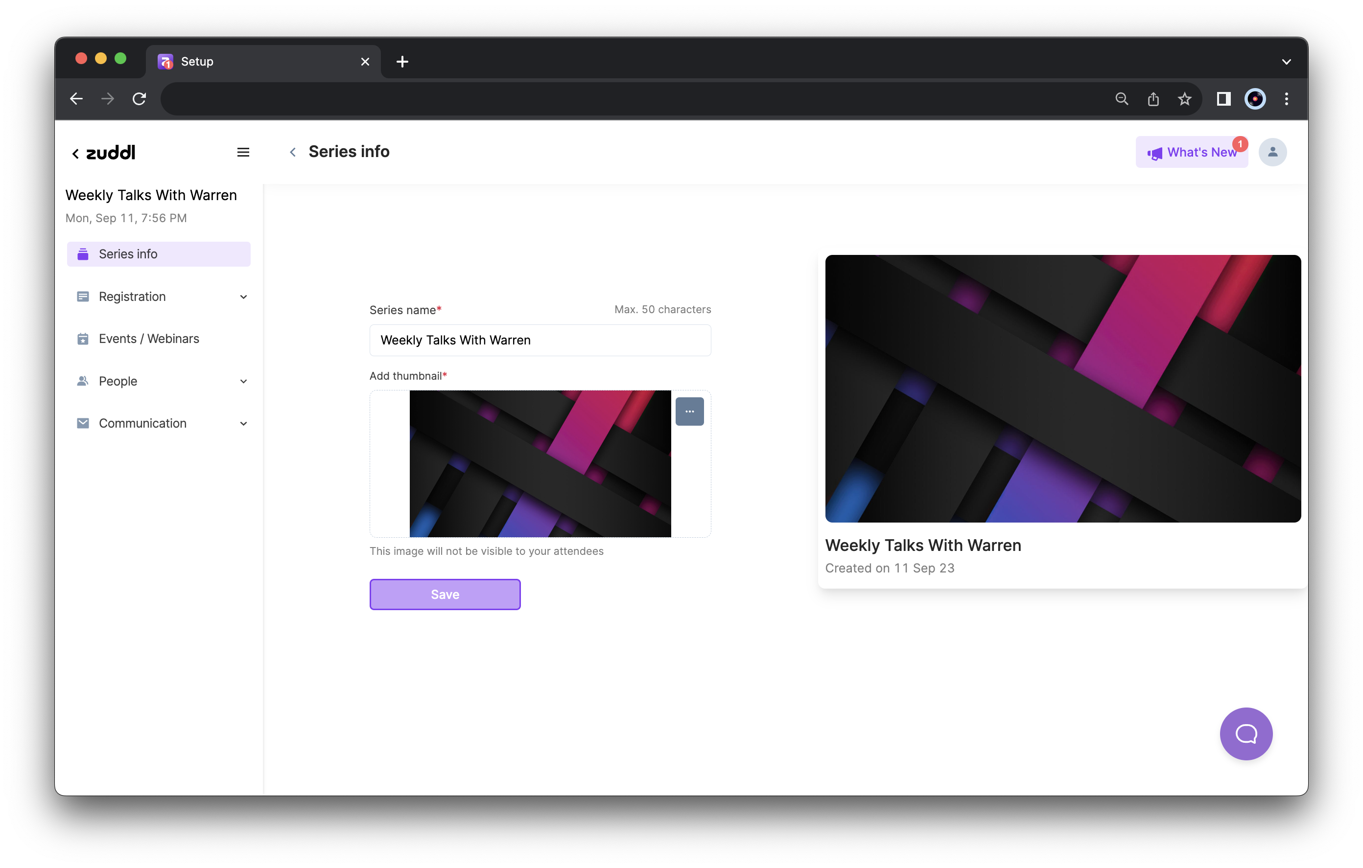Go back using the Series info header arrow
Screen dimensions: 1363x868
click(x=293, y=152)
